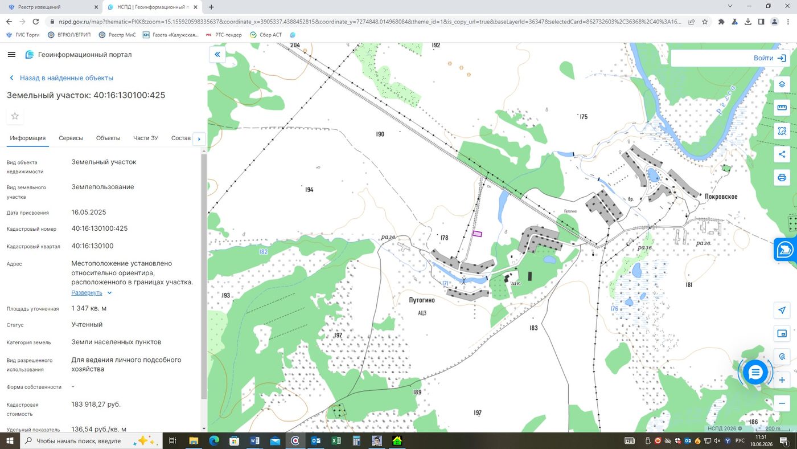The height and width of the screenshot is (449, 797).
Task: Switch to the Части ЗУ tab
Action: point(146,138)
